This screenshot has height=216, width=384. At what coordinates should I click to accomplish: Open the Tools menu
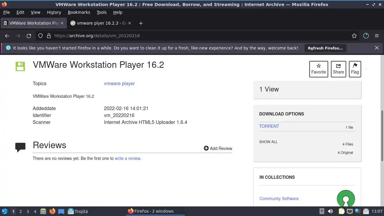(101, 12)
